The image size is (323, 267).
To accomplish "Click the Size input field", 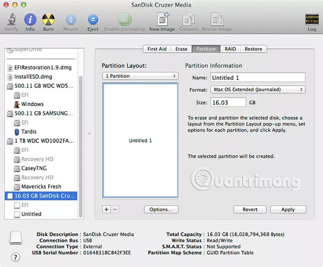I will click(228, 102).
